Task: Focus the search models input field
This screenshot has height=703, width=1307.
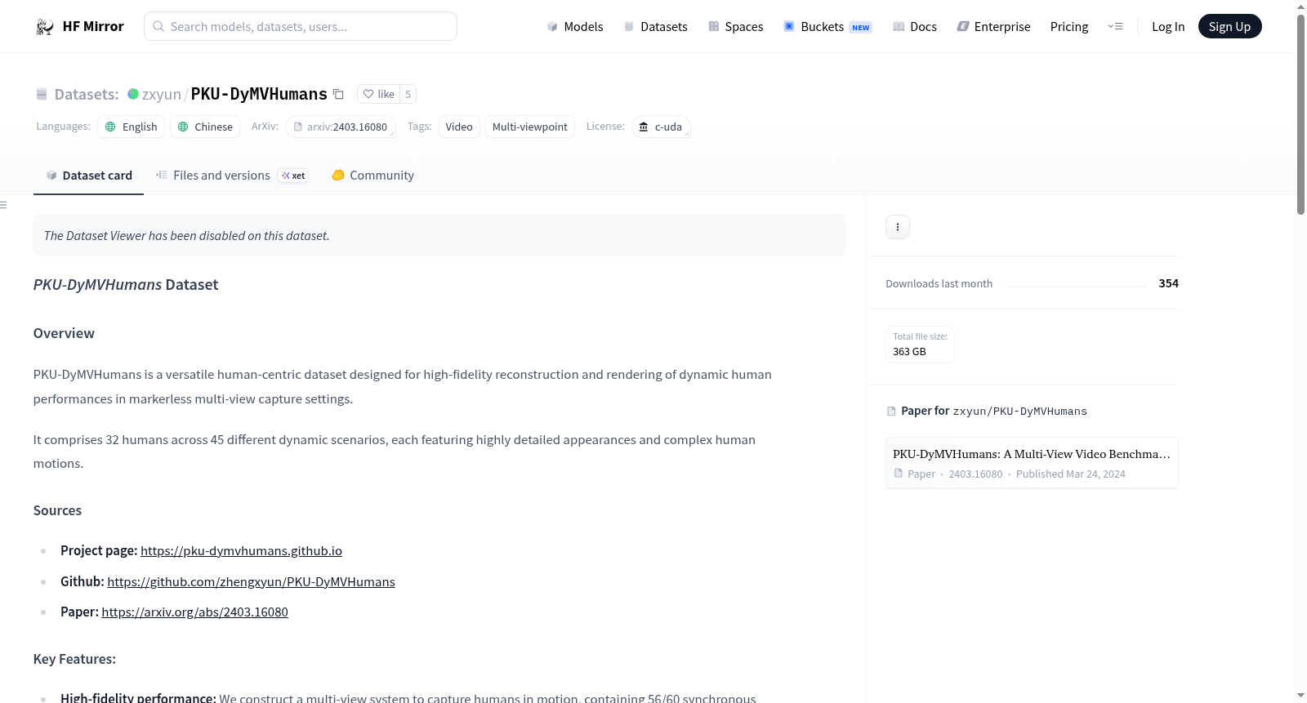Action: tap(301, 26)
